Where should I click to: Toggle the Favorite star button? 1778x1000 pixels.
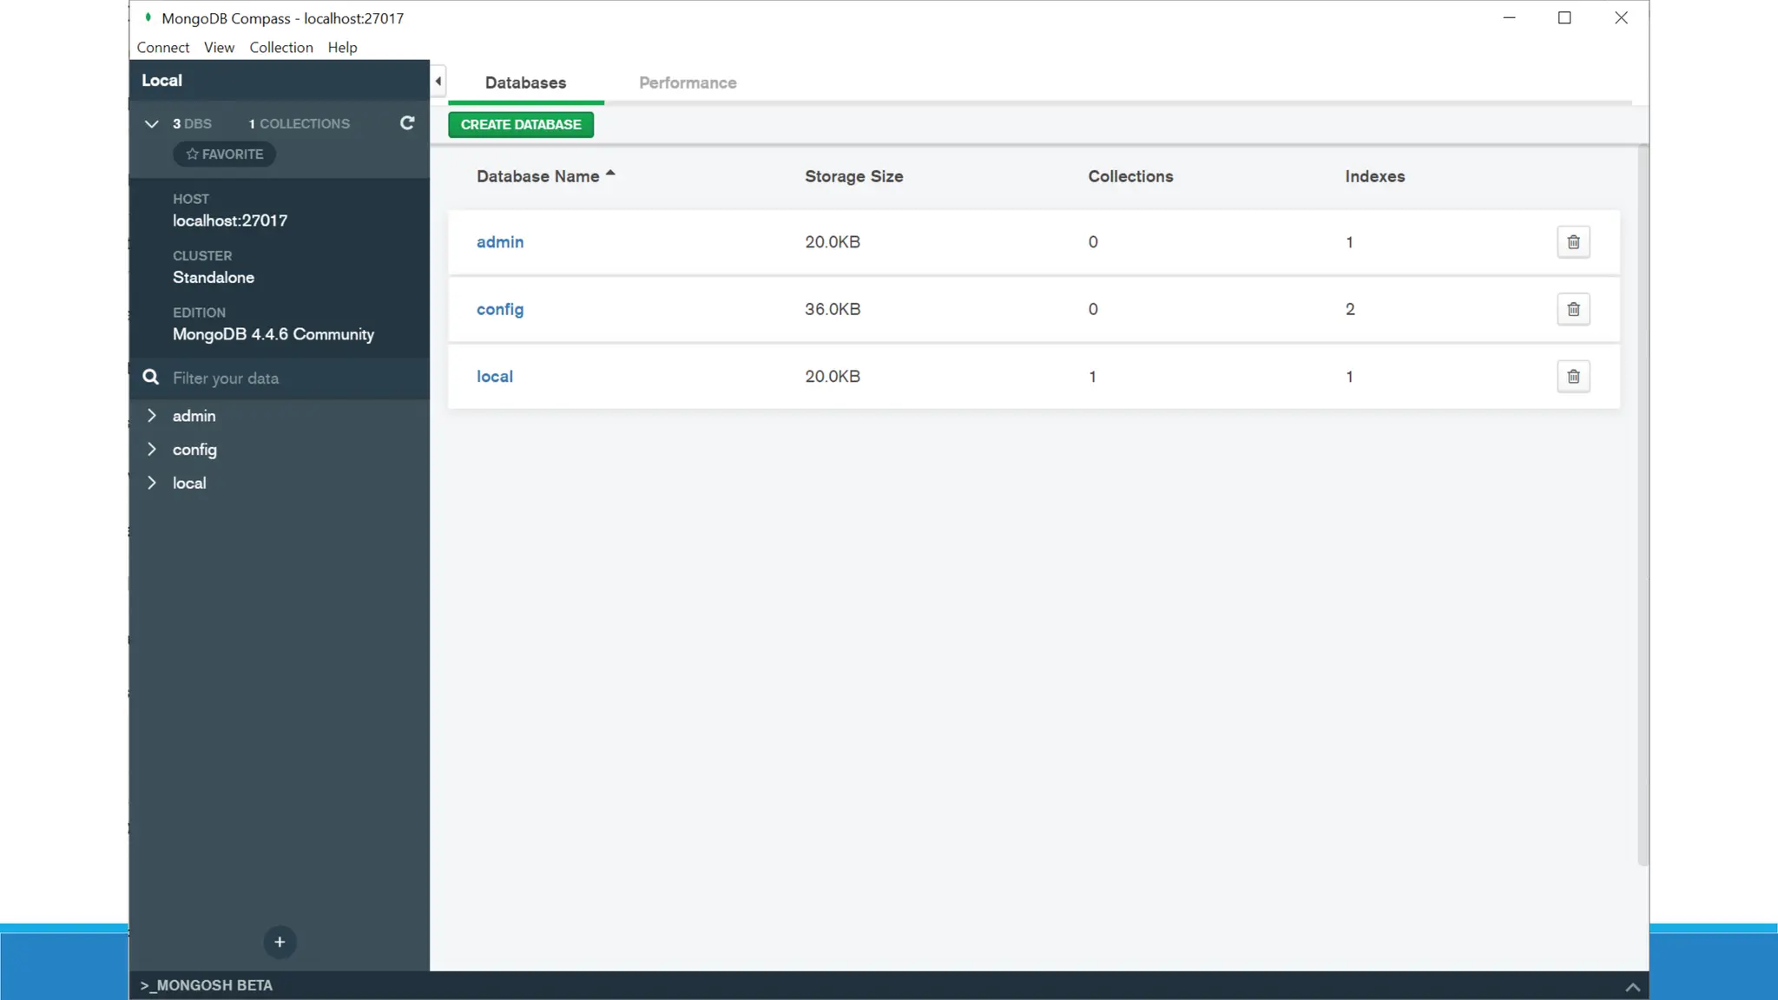(x=225, y=155)
